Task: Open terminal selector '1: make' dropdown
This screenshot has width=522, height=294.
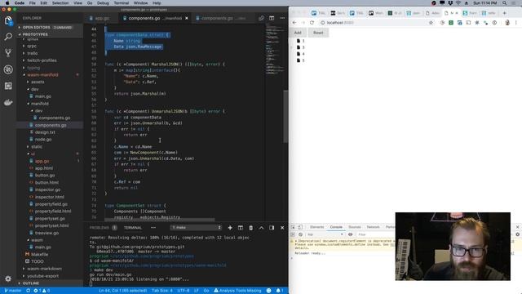Action: pos(196,227)
